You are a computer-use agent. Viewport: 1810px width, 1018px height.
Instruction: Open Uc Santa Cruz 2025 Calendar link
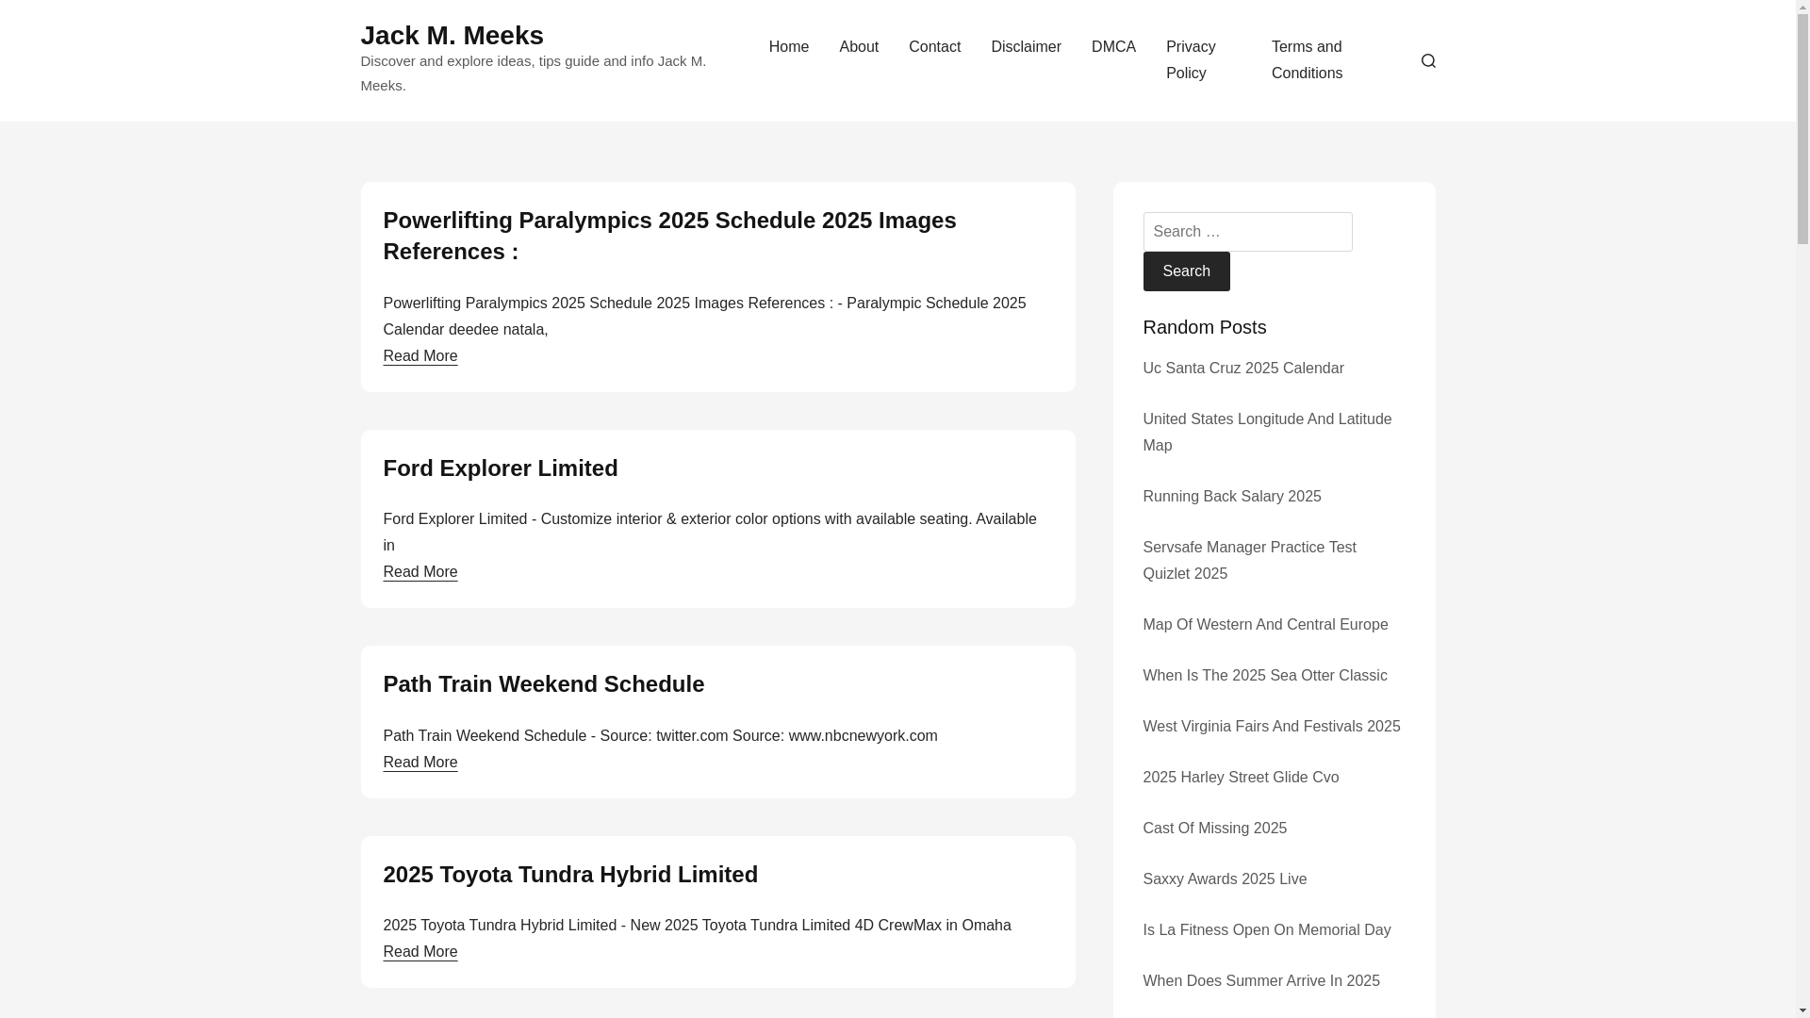pyautogui.click(x=1242, y=369)
